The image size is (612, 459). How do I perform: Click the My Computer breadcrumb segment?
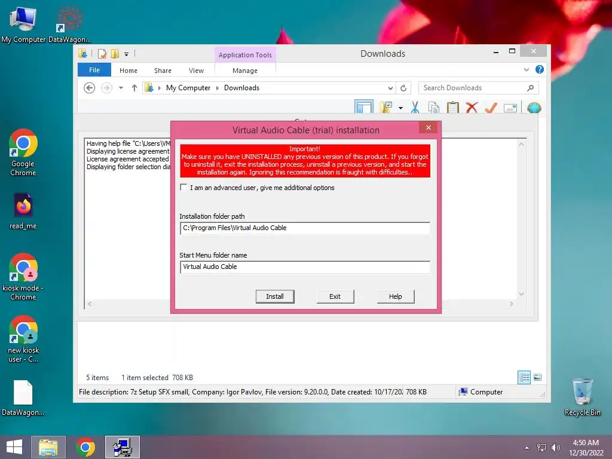click(188, 88)
